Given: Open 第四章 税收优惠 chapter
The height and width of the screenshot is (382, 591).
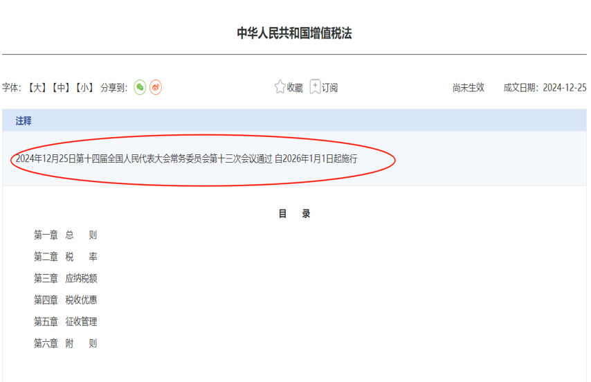Looking at the screenshot, I should (x=66, y=300).
